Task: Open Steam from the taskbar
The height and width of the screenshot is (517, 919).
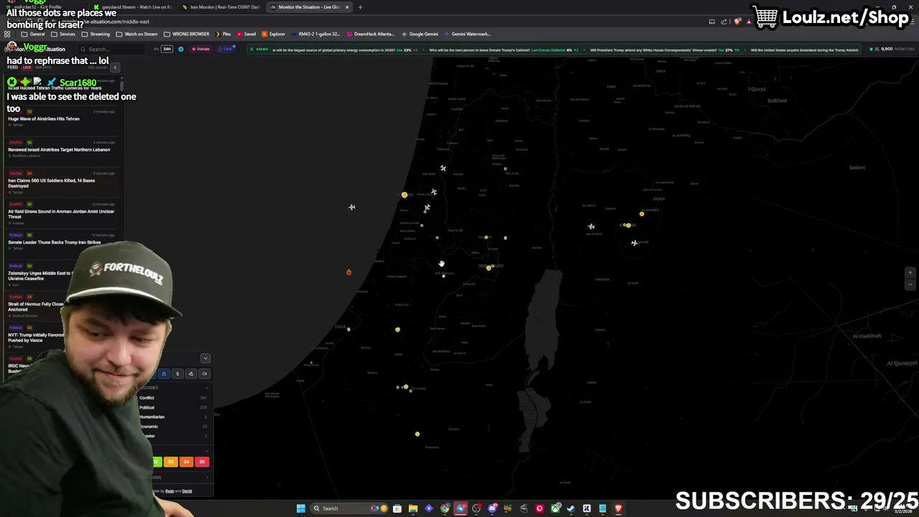Action: (x=571, y=508)
